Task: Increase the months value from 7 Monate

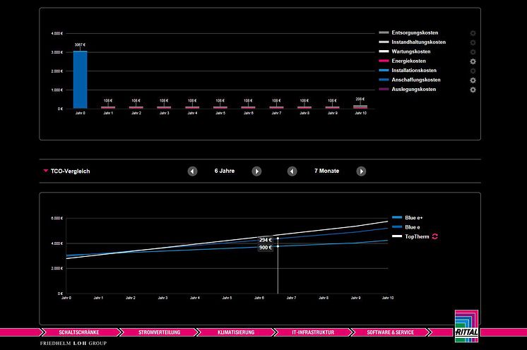Action: coord(361,171)
